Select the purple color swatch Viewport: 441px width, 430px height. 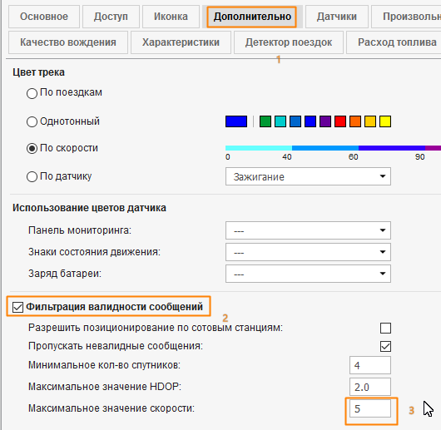click(325, 121)
